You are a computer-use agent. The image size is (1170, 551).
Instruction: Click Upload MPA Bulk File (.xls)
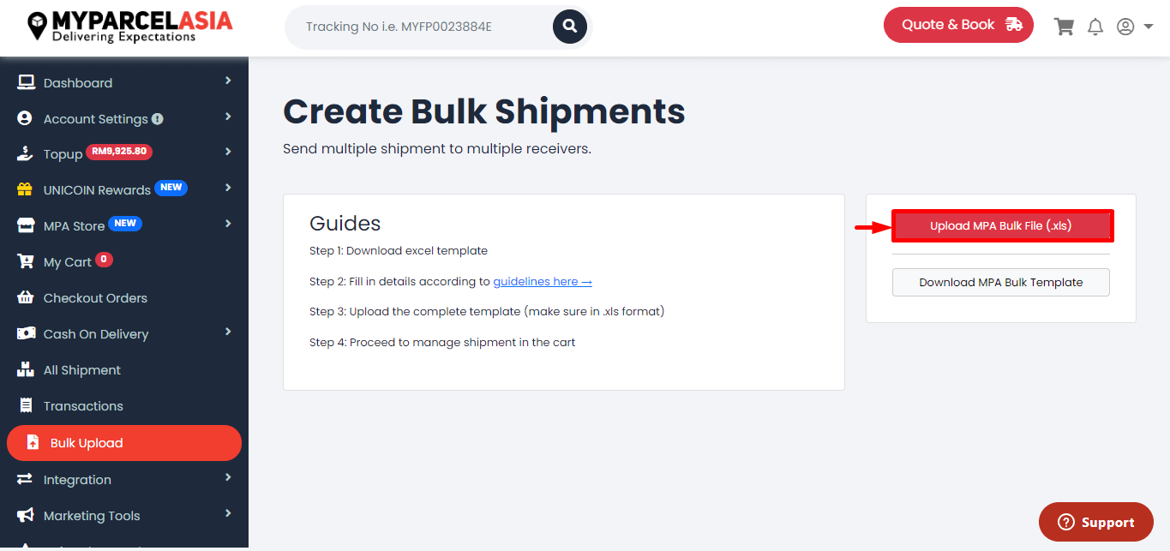pos(1001,226)
